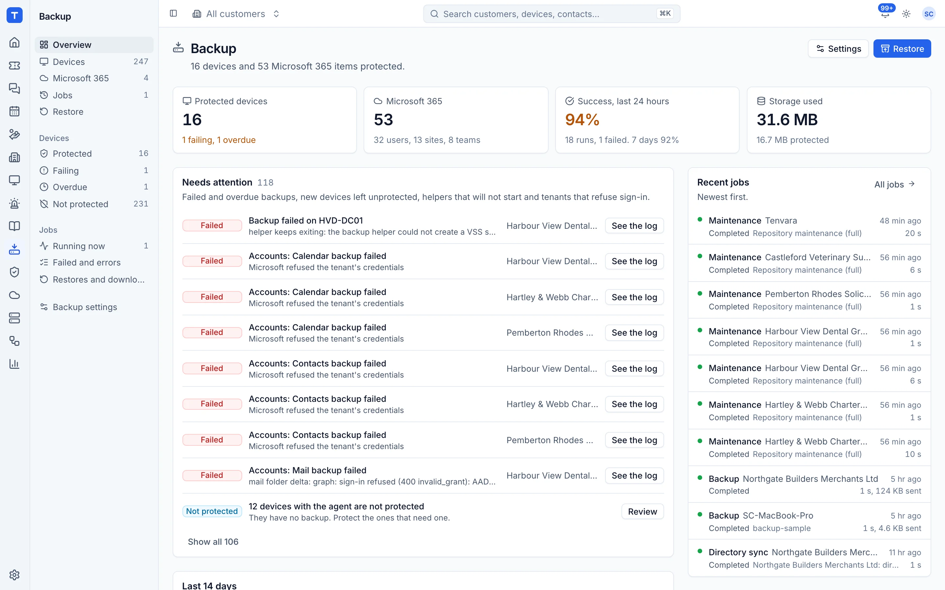945x590 pixels.
Task: Click Show all 106 link
Action: point(213,541)
